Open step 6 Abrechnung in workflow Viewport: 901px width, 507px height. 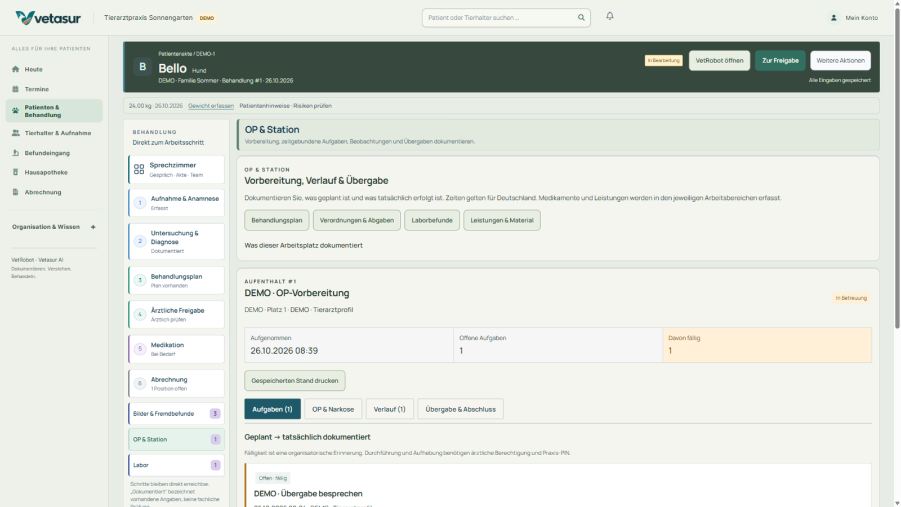tap(176, 384)
